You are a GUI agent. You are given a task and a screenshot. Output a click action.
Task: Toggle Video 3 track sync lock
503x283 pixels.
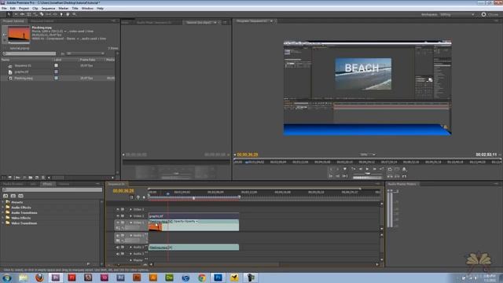point(123,209)
